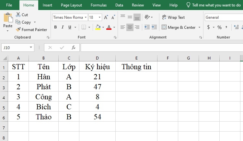Apply the yellow fill color bucket

click(98, 27)
